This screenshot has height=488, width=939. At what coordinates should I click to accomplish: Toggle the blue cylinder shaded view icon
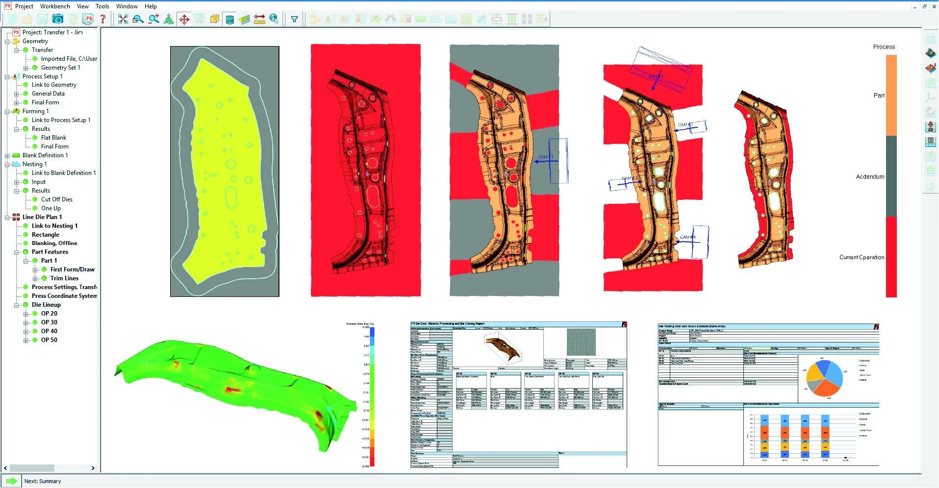(x=229, y=19)
